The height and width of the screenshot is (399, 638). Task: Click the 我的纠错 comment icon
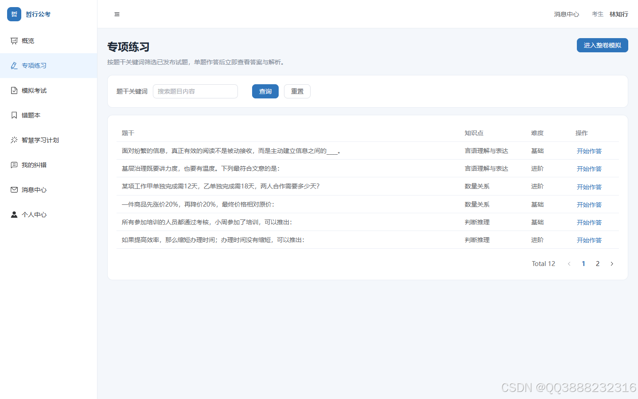click(14, 165)
